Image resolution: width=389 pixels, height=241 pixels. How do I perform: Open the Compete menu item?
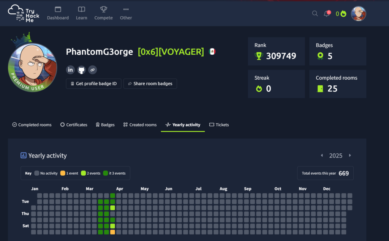point(103,13)
